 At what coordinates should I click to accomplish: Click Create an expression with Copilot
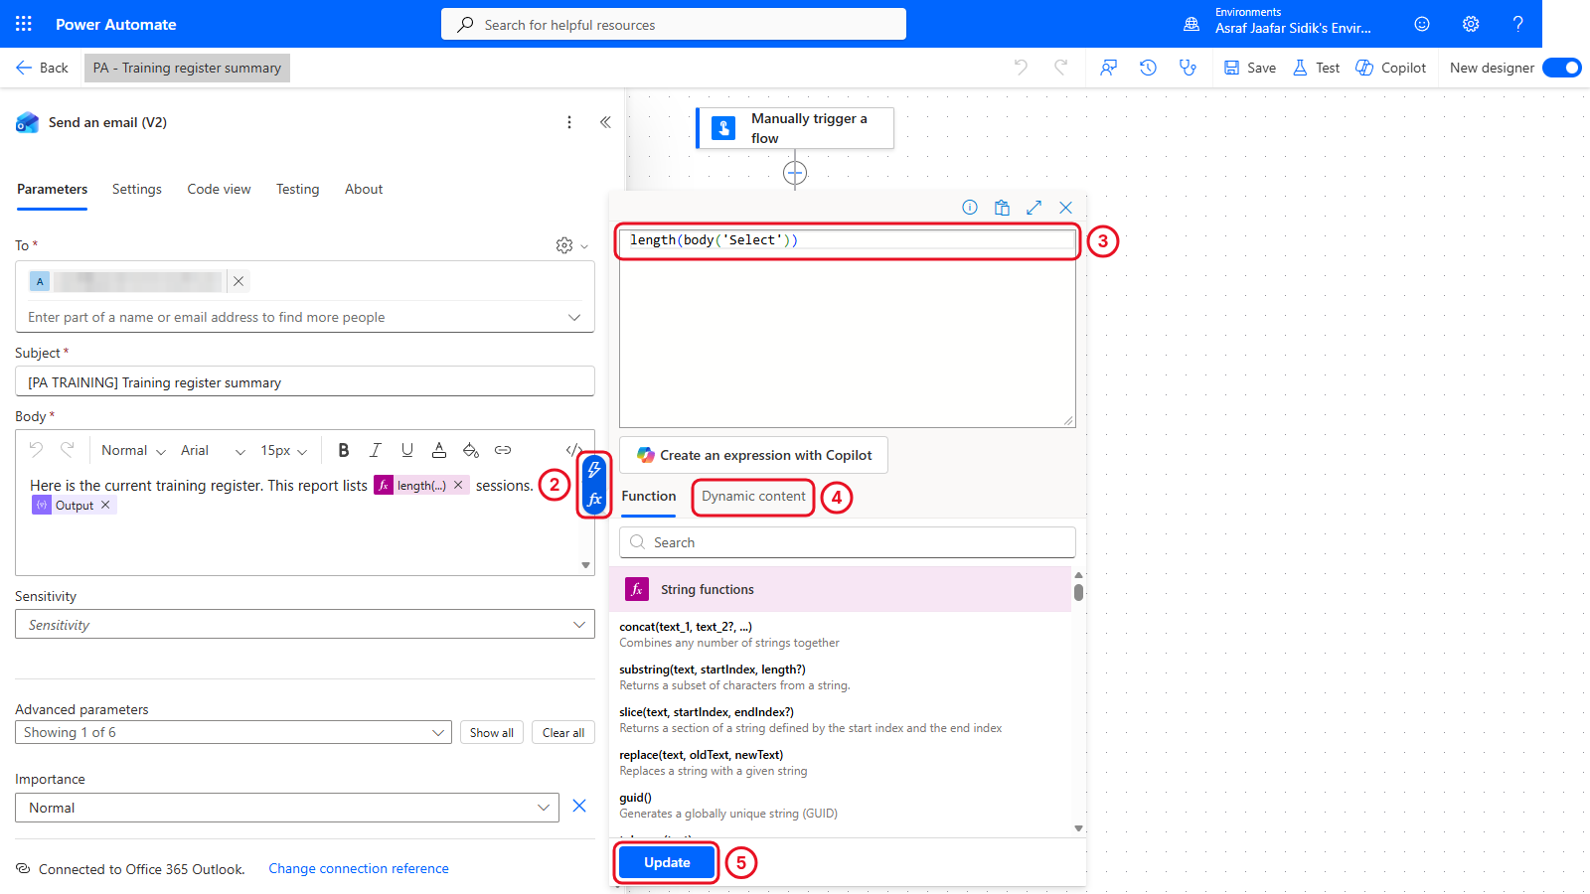[x=754, y=455]
